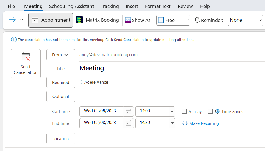
Task: Open the Scheduling Assistant tab
Action: point(71,6)
